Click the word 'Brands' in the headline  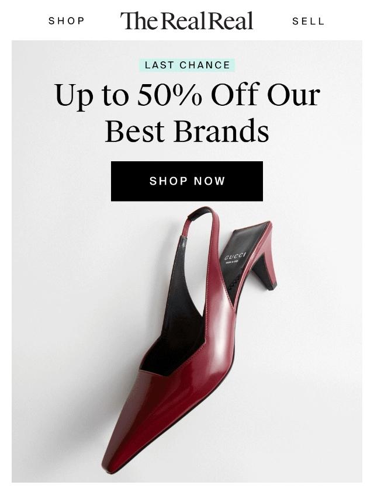click(x=221, y=130)
